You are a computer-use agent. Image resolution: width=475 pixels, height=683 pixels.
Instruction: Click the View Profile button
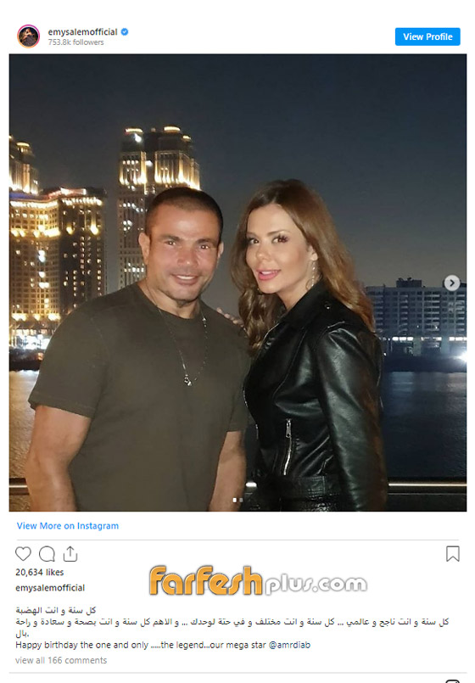coord(427,36)
